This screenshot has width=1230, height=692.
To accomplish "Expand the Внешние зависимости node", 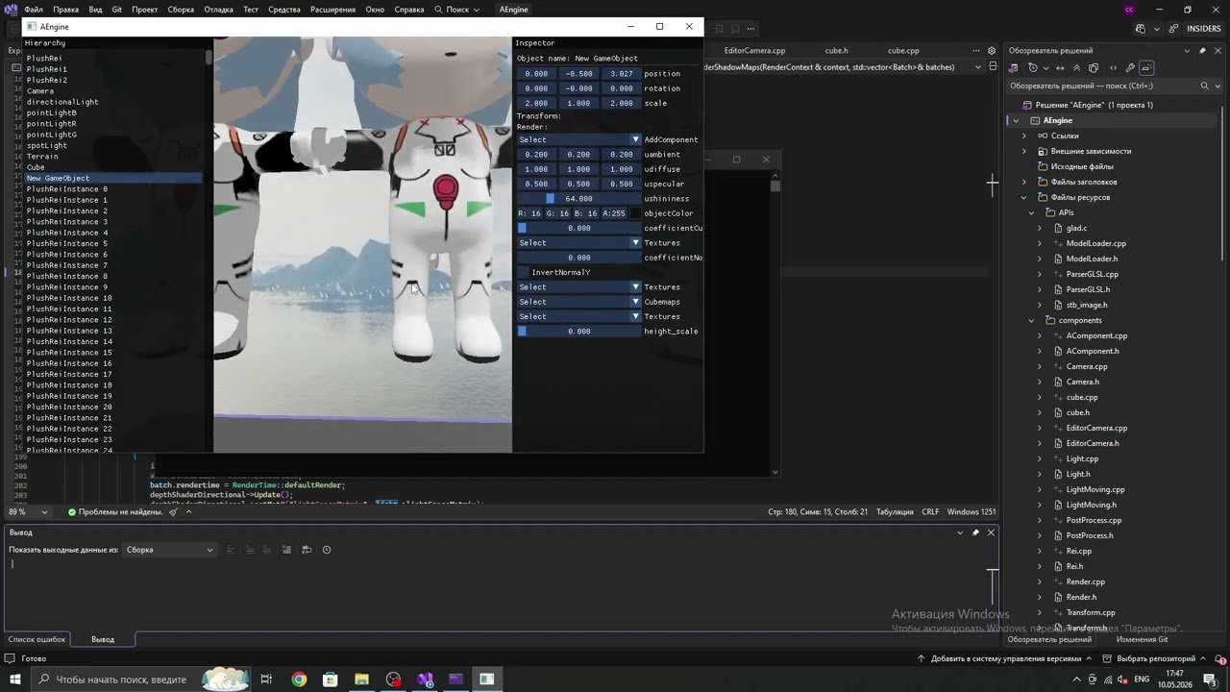I will coord(1023,151).
